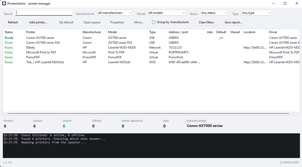Click the Address / port column header

click(x=185, y=32)
